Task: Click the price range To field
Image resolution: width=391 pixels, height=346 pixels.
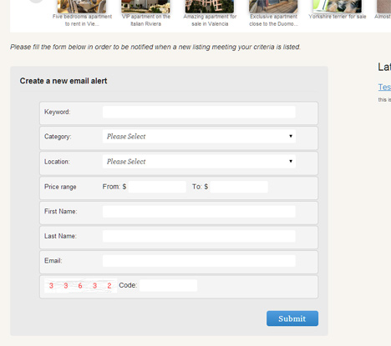Action: [x=239, y=187]
